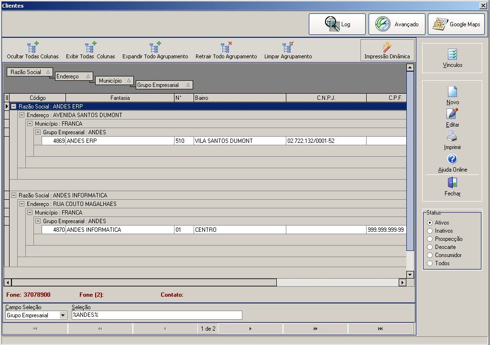Collapse the Endereço AVENIDA SANTOS DUMONT group

click(x=22, y=115)
